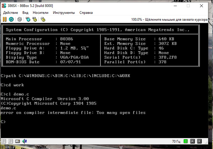Expand the Справка menu

click(x=86, y=13)
